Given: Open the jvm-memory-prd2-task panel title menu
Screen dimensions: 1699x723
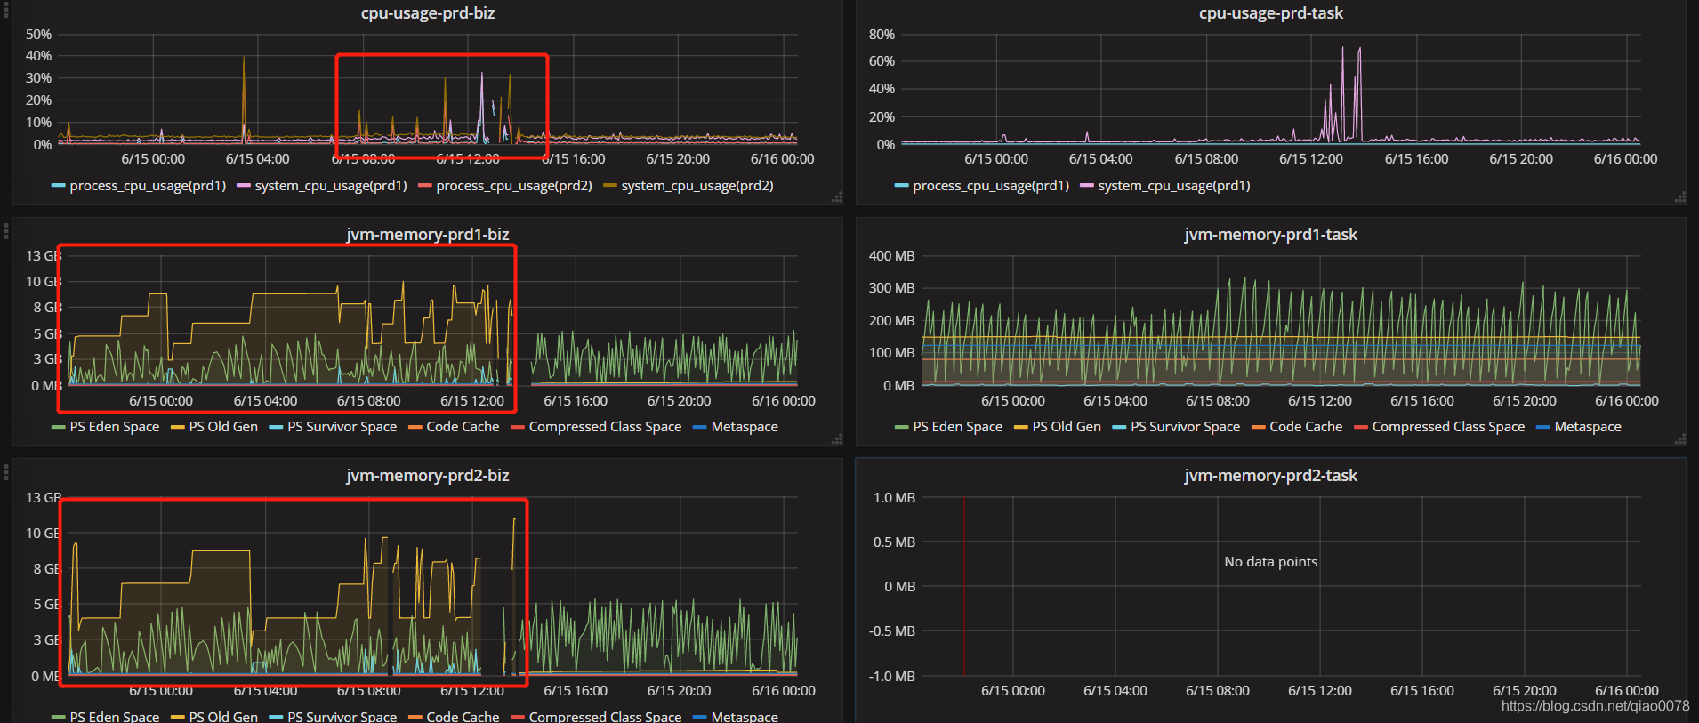Looking at the screenshot, I should pos(1270,476).
